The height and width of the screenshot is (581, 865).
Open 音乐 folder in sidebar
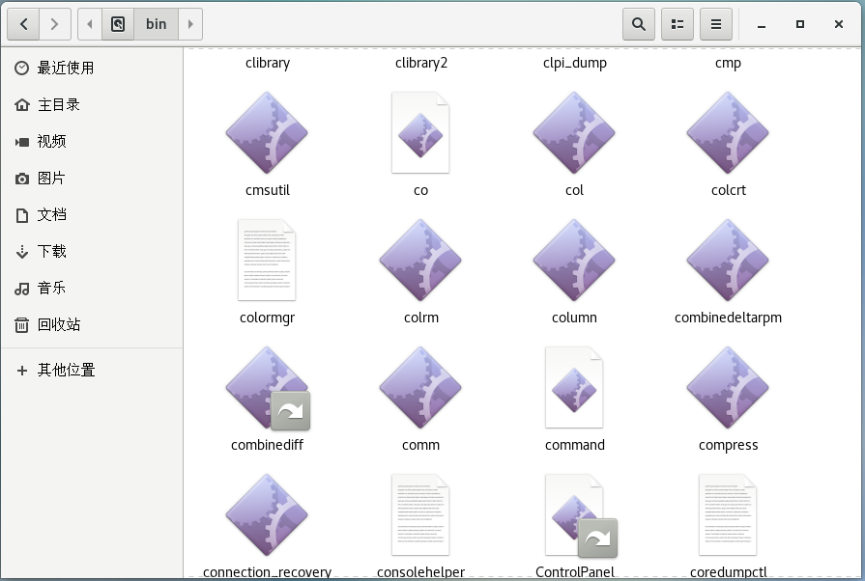pos(92,288)
